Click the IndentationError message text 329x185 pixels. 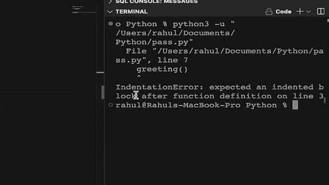click(220, 91)
